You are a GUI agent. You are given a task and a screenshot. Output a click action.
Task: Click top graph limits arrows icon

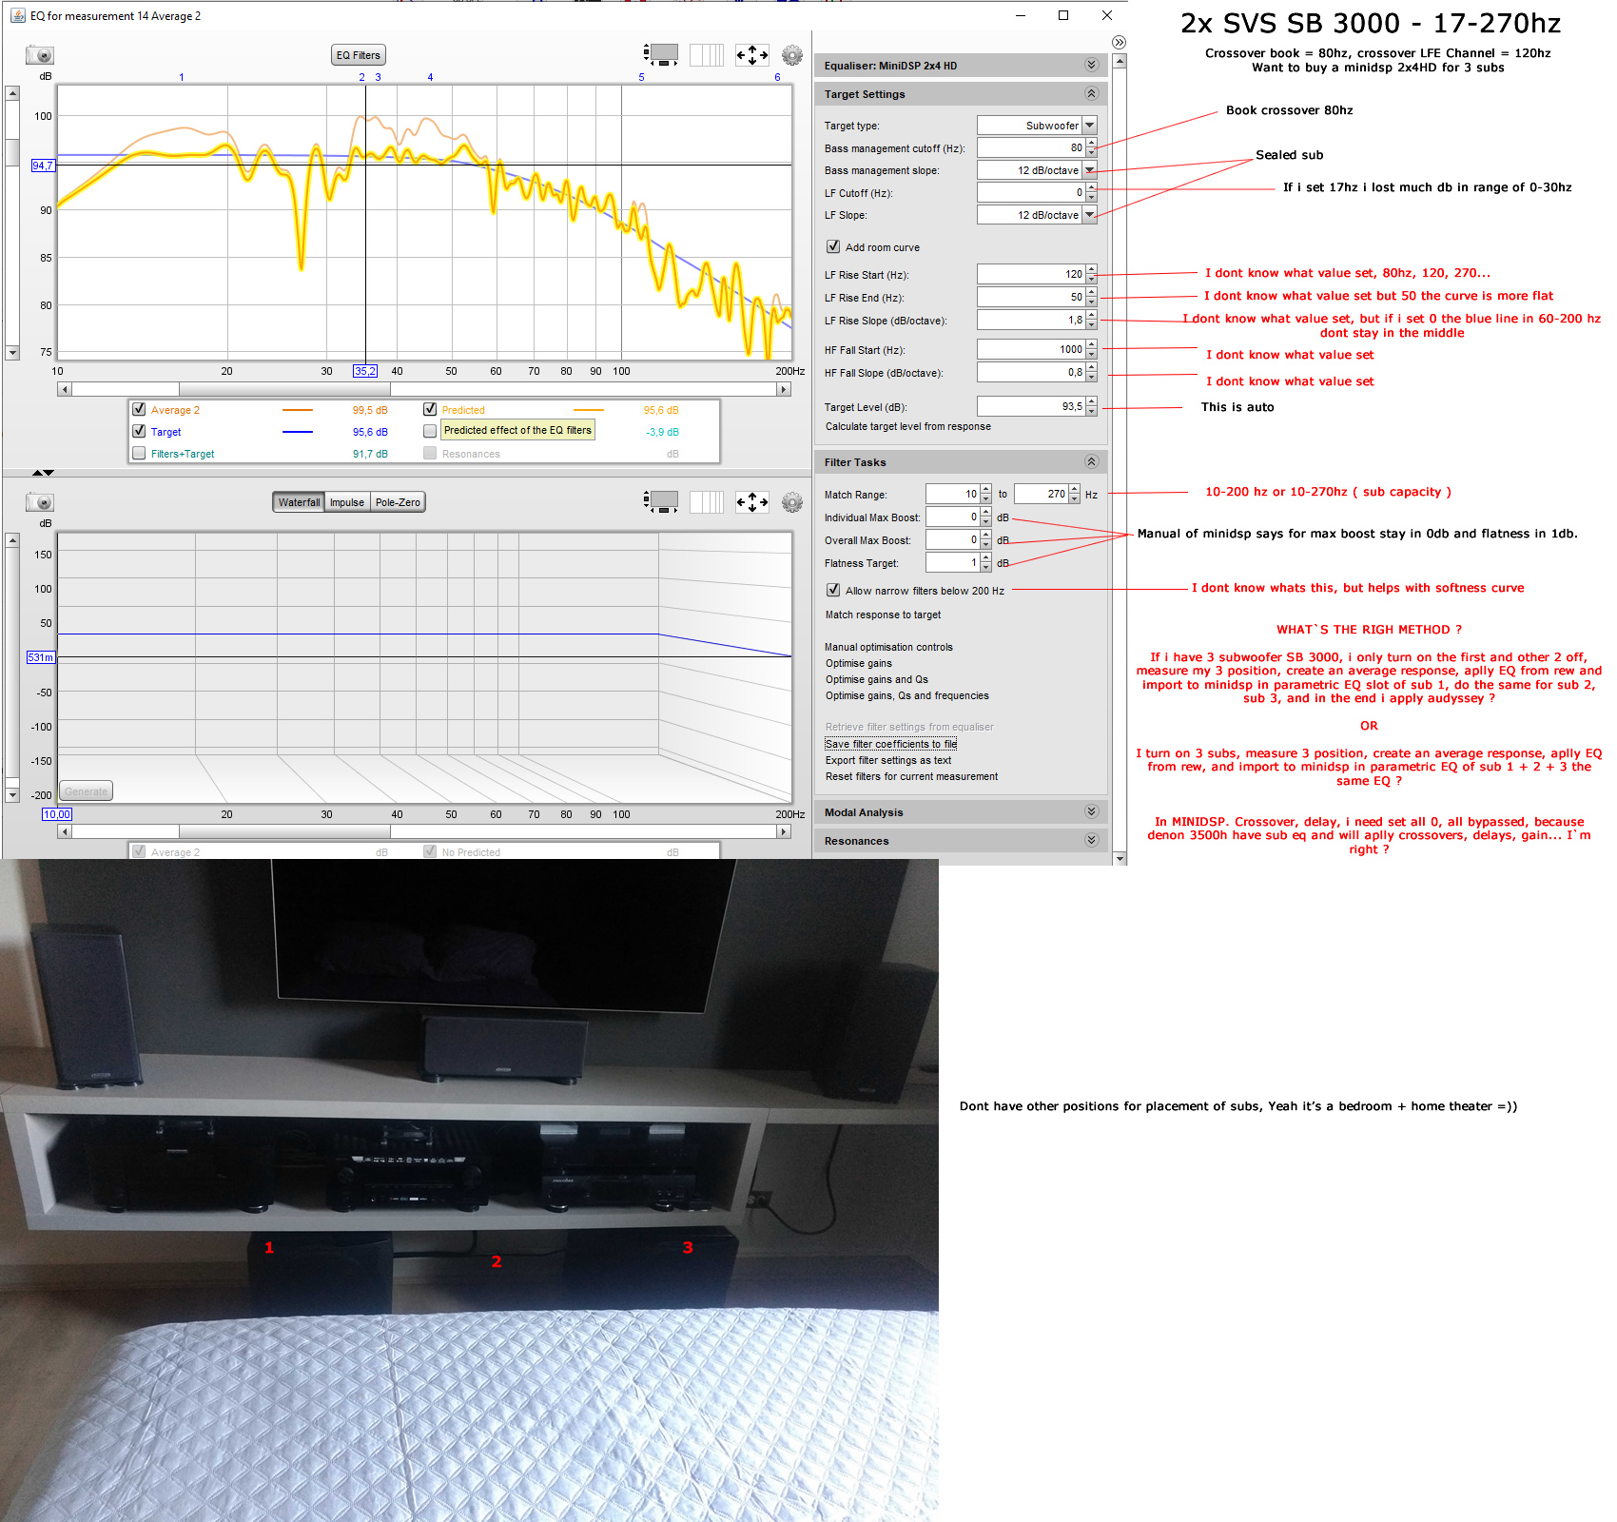click(x=751, y=55)
